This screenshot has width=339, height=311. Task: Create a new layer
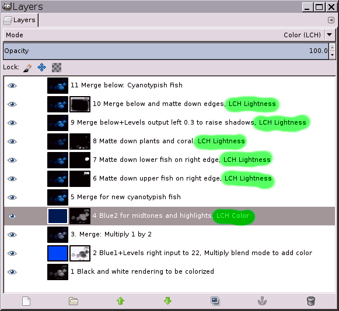point(26,301)
